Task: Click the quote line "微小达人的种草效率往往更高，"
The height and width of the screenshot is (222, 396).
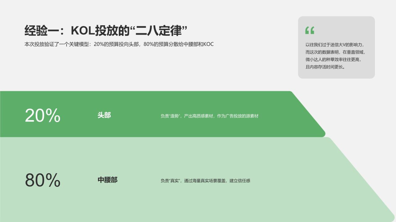Action: (334, 60)
